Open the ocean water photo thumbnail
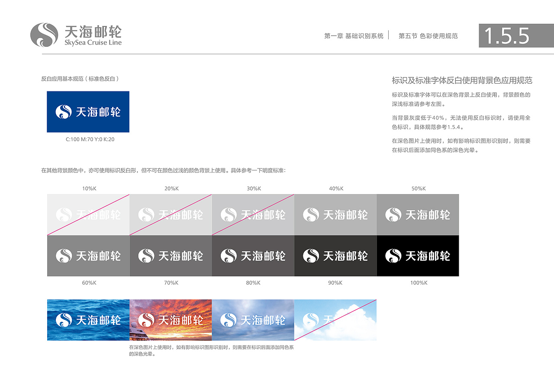This screenshot has height=392, width=554. pos(88,320)
